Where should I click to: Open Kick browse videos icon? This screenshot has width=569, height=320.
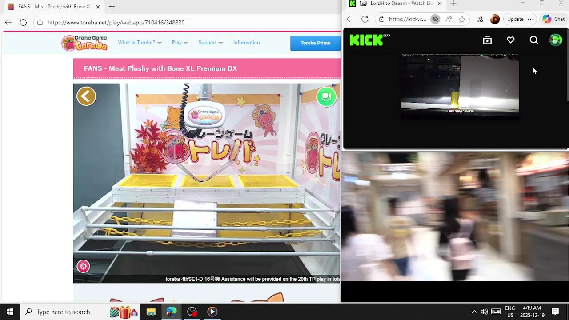pos(487,40)
